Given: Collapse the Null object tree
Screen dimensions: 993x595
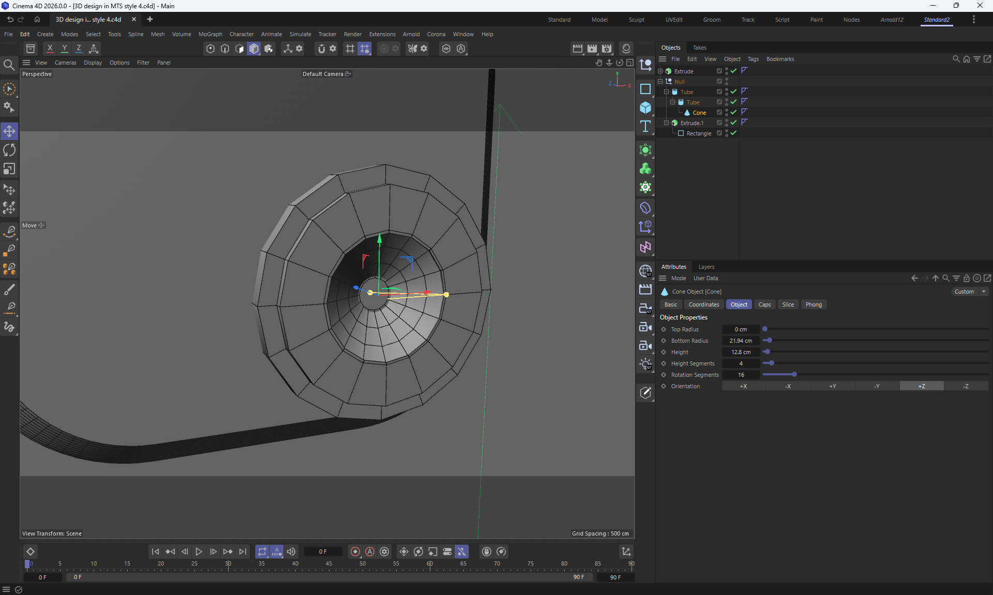Looking at the screenshot, I should click(x=660, y=81).
